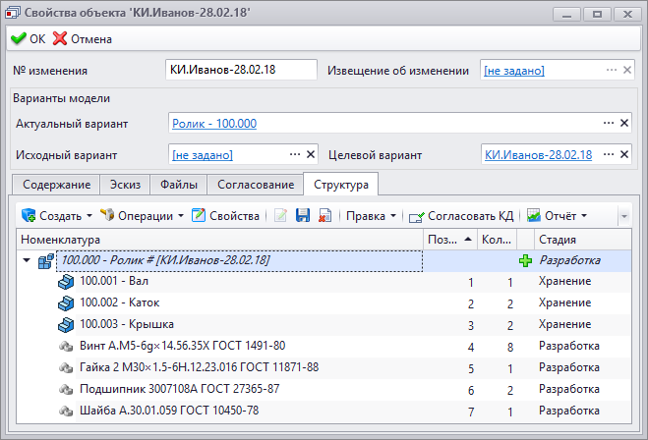Clear the Актуальный вариант field with X
The height and width of the screenshot is (440, 648).
(623, 124)
